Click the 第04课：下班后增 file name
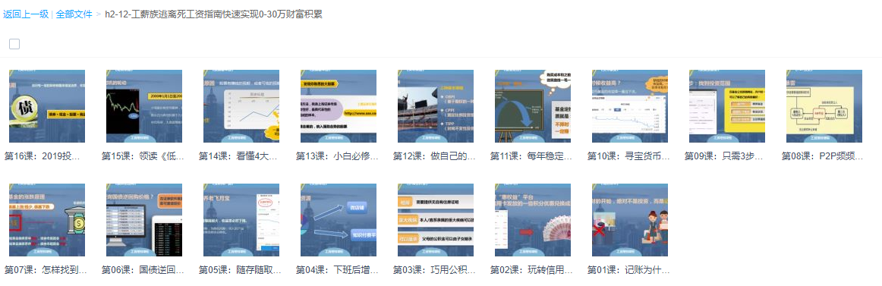The image size is (882, 286). pyautogui.click(x=338, y=270)
